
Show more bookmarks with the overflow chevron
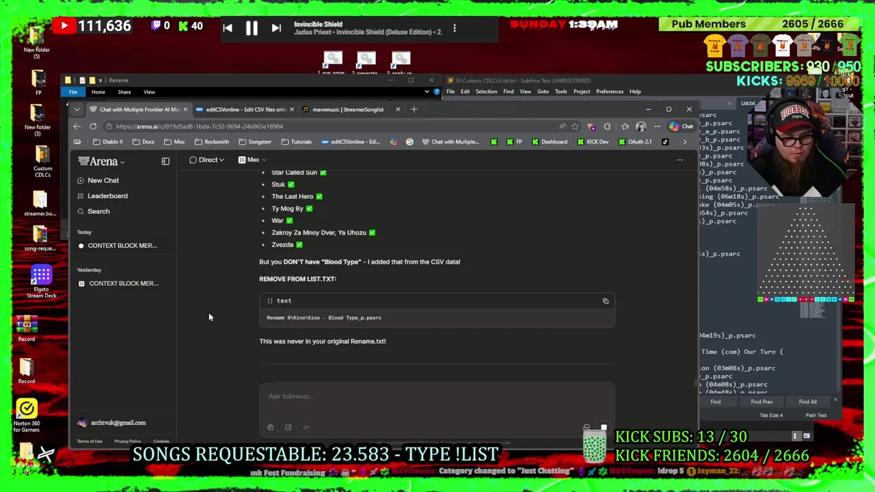tap(684, 142)
